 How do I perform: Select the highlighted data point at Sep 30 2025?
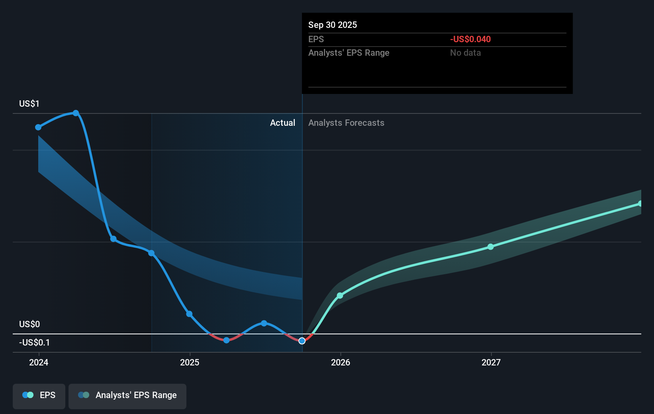pyautogui.click(x=302, y=341)
